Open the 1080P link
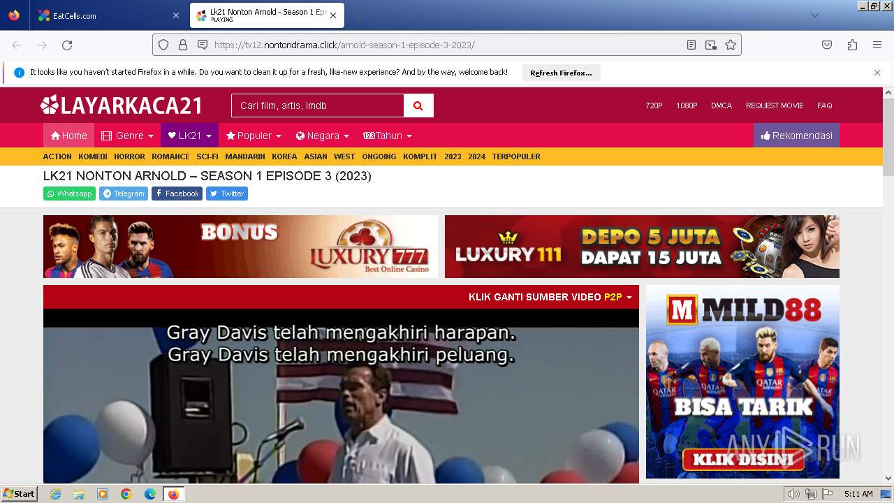 pyautogui.click(x=687, y=105)
